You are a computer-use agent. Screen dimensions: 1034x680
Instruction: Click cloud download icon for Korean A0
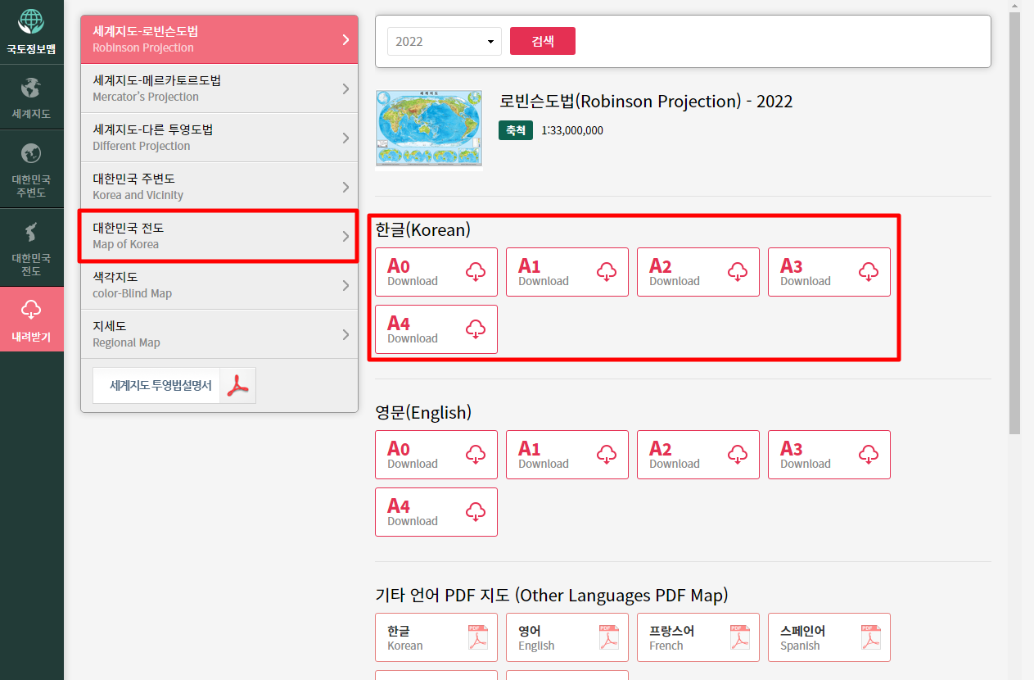[x=476, y=272]
